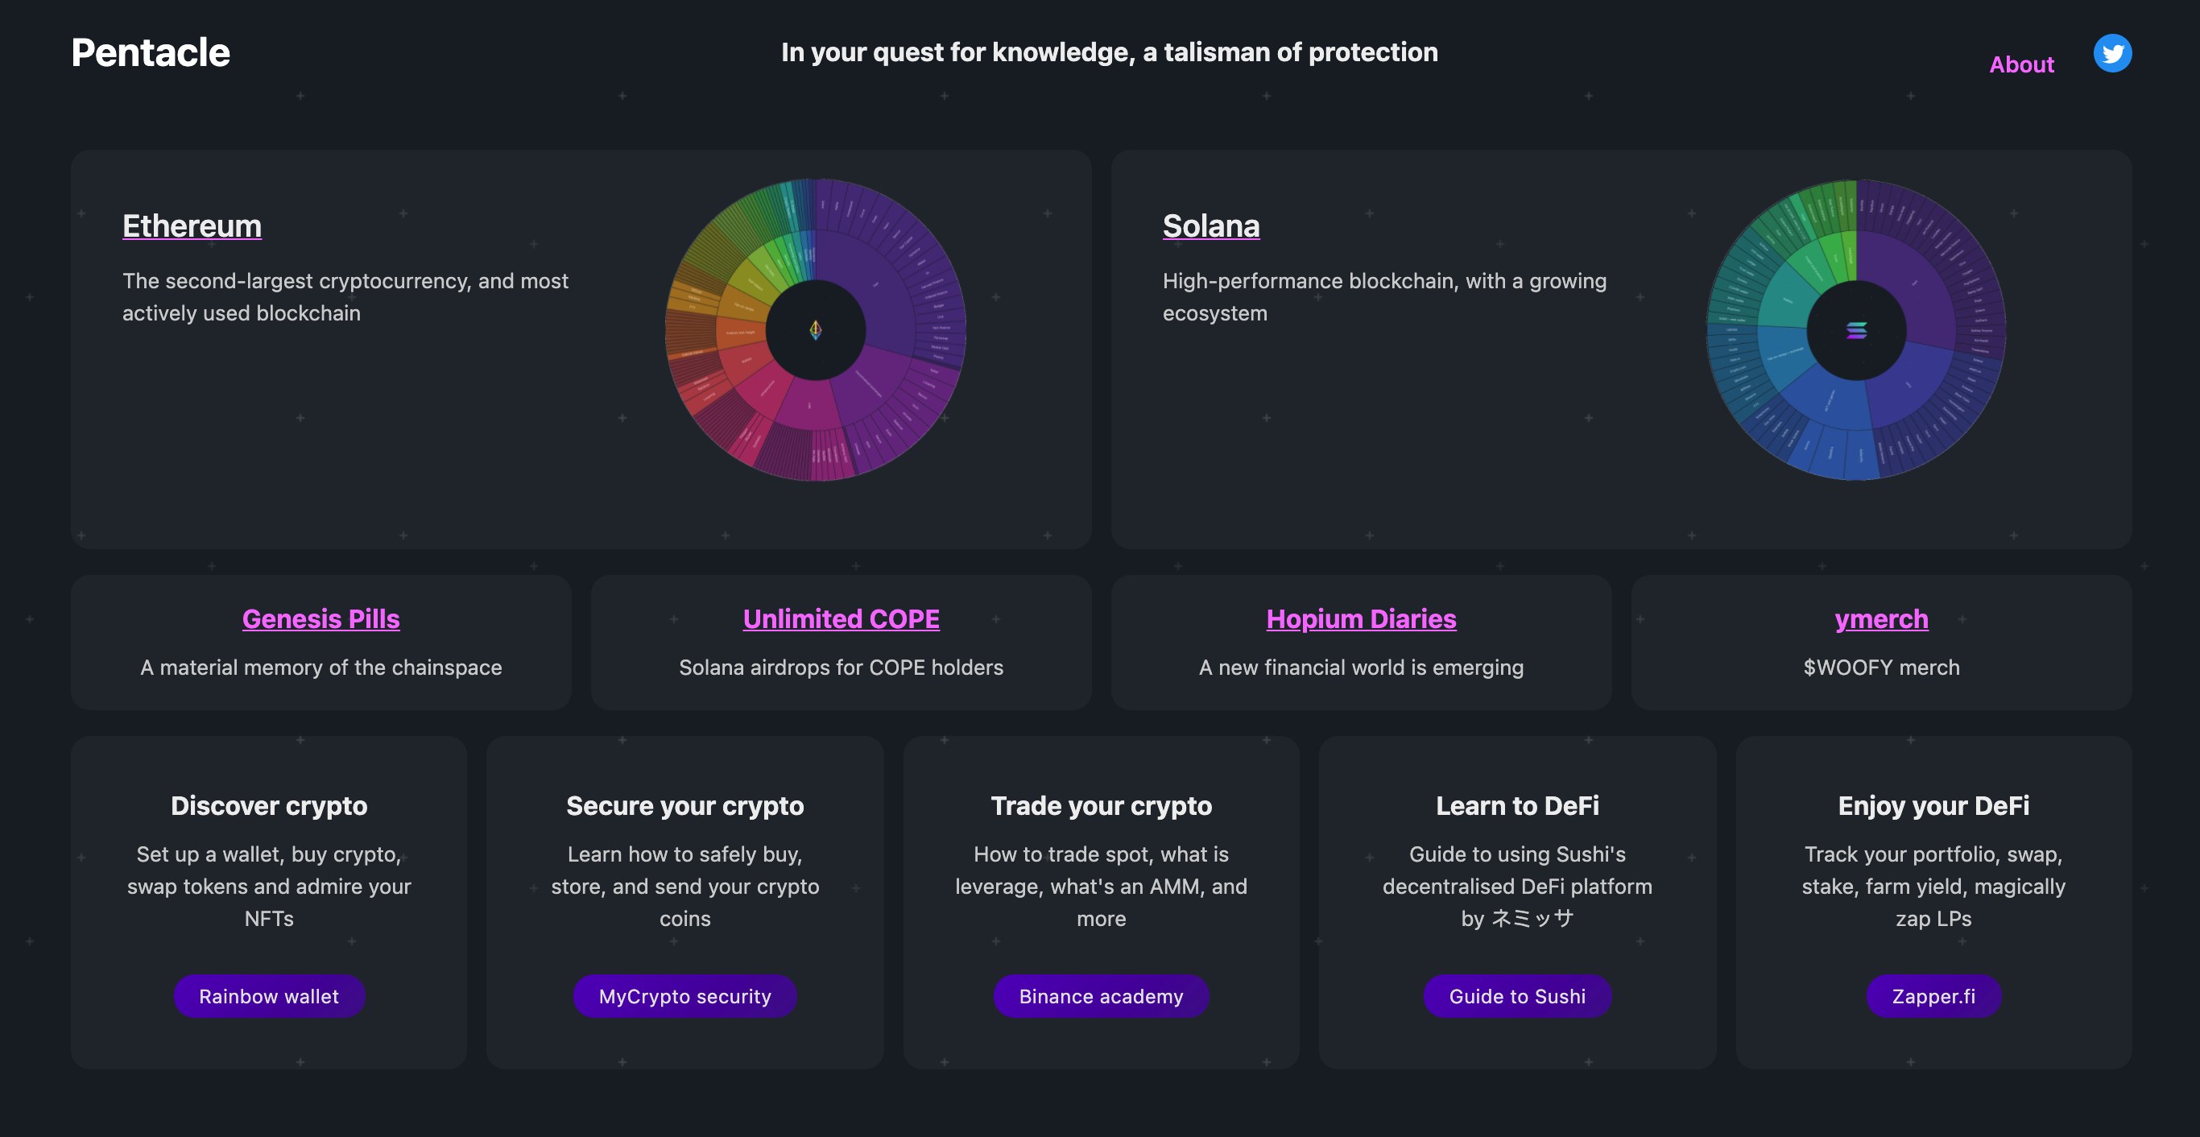Viewport: 2200px width, 1137px height.
Task: Open Unlimited COPE
Action: [x=841, y=618]
